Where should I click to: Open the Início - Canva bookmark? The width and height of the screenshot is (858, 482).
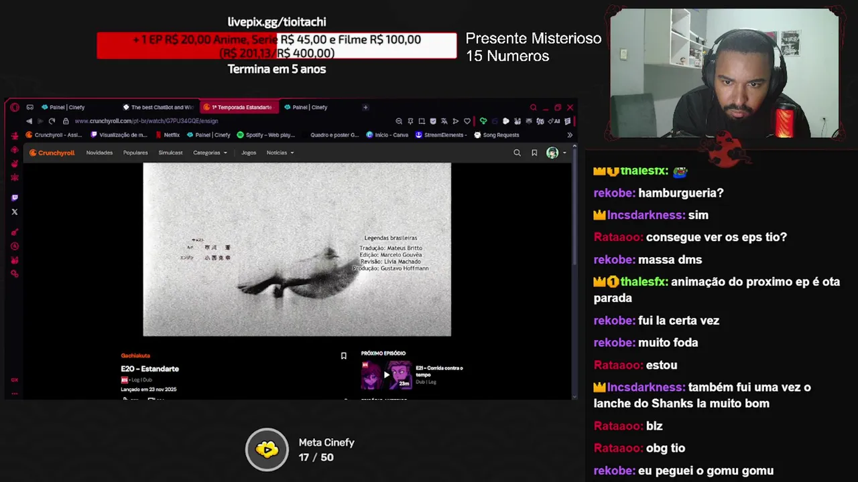(x=387, y=135)
